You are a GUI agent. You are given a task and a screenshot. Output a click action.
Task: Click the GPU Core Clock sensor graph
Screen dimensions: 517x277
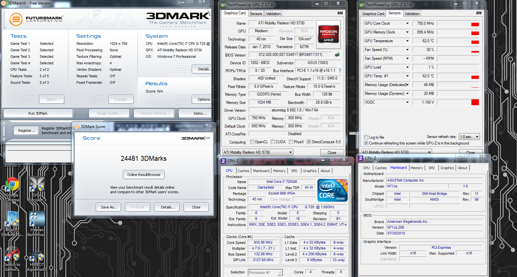click(x=458, y=23)
